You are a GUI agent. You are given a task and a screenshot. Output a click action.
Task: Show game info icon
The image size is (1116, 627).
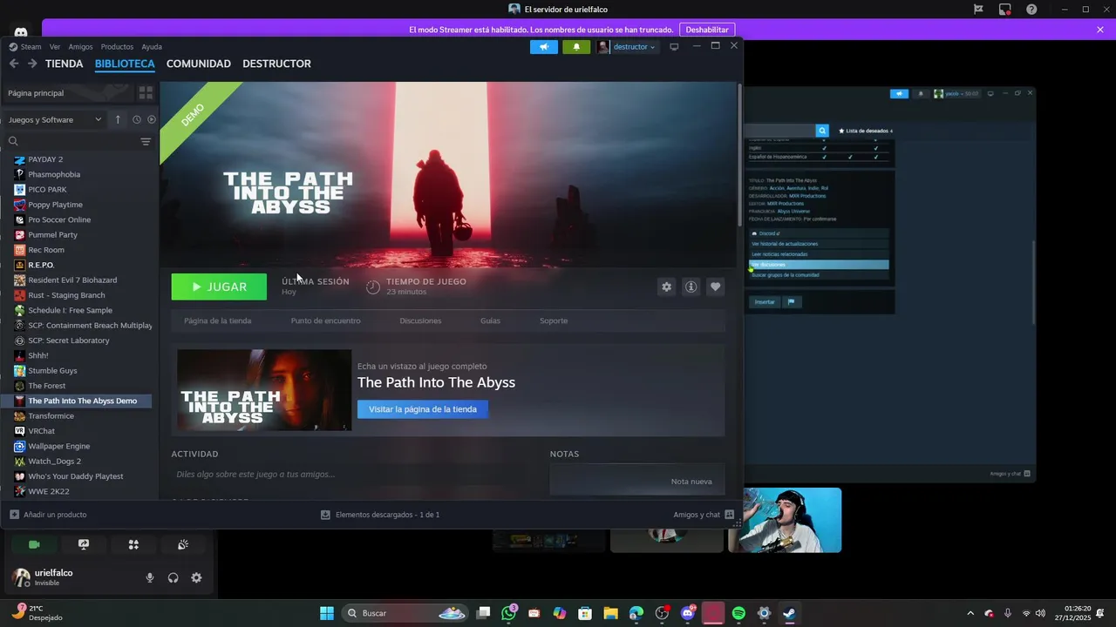click(x=691, y=287)
